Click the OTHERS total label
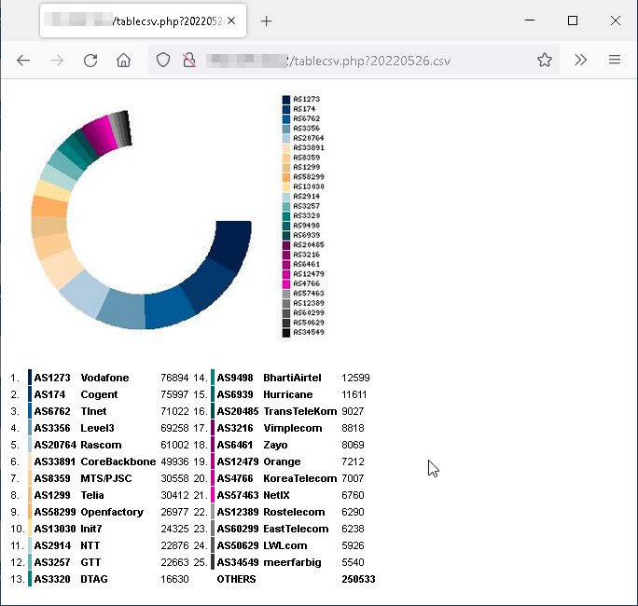The height and width of the screenshot is (606, 638). click(236, 579)
